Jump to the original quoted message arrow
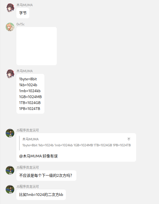Viewport: 159px width, 204px height. 129,139
